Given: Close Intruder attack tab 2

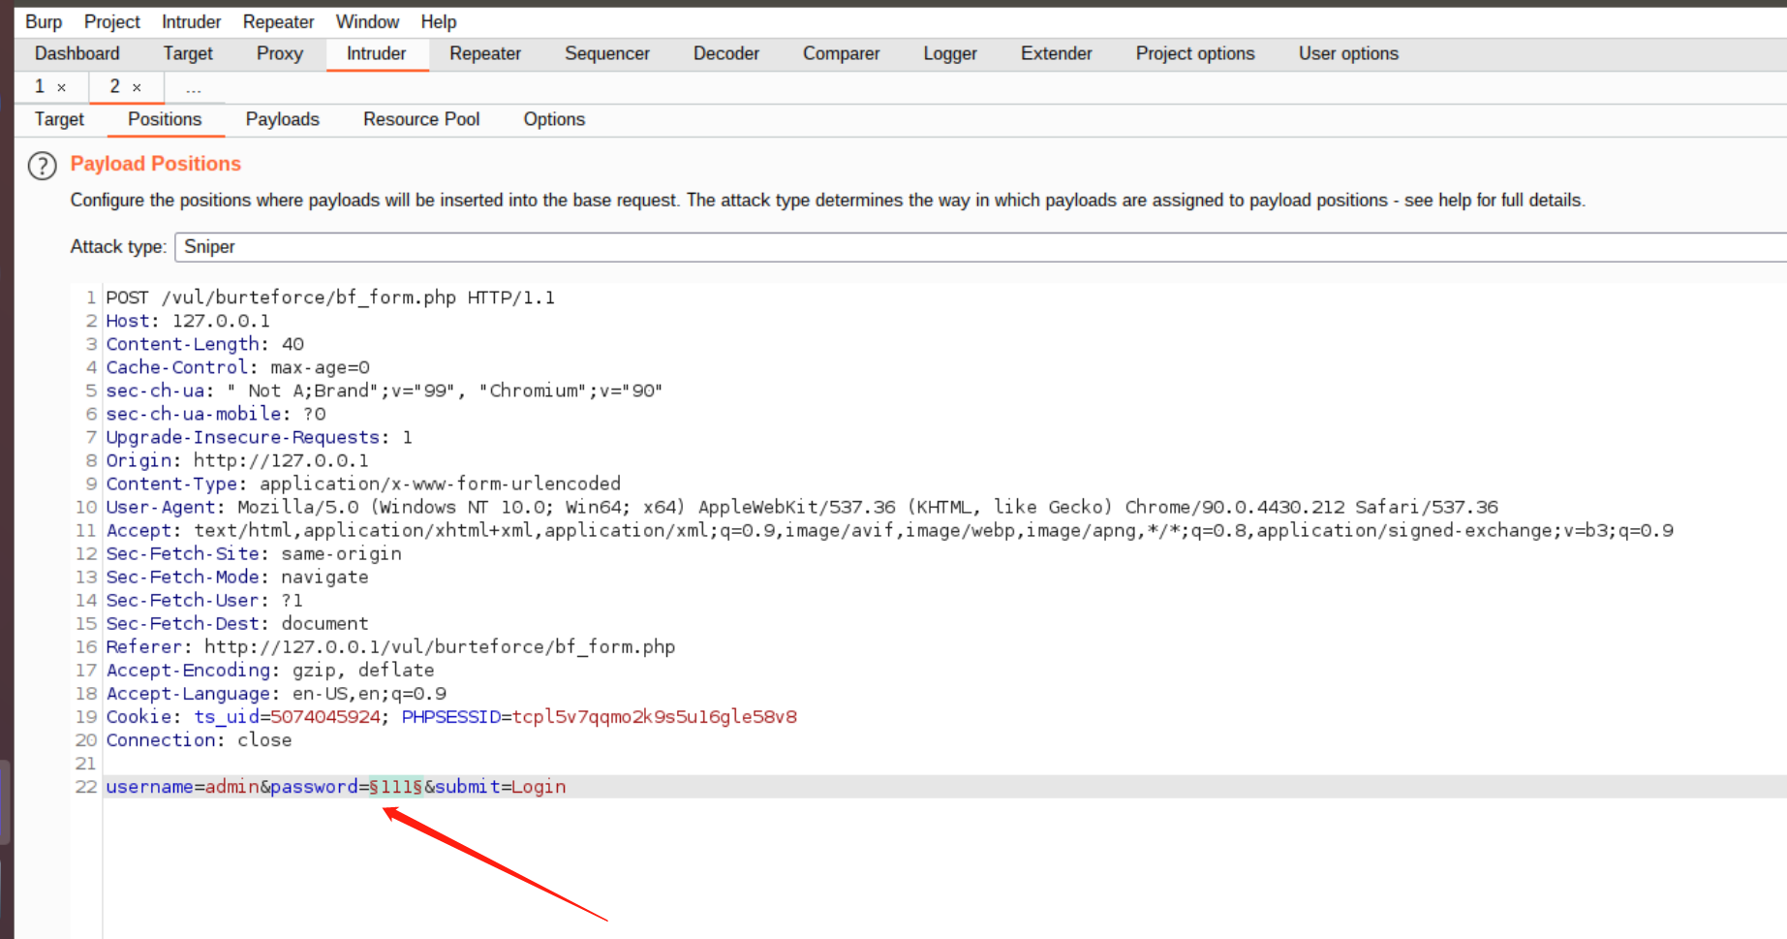Looking at the screenshot, I should (x=137, y=87).
